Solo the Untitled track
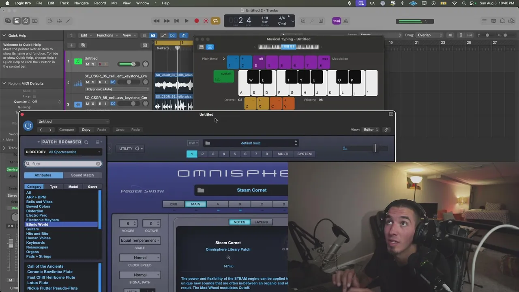519x292 pixels. [x=93, y=64]
